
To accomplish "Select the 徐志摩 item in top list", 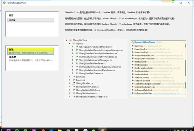I will [x=30, y=20].
